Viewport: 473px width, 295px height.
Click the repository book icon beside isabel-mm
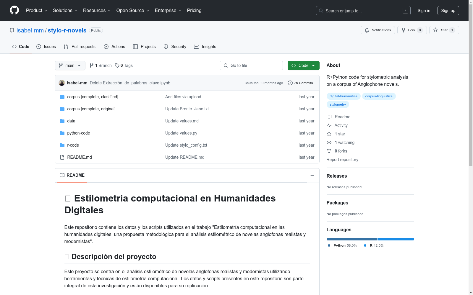coord(12,30)
